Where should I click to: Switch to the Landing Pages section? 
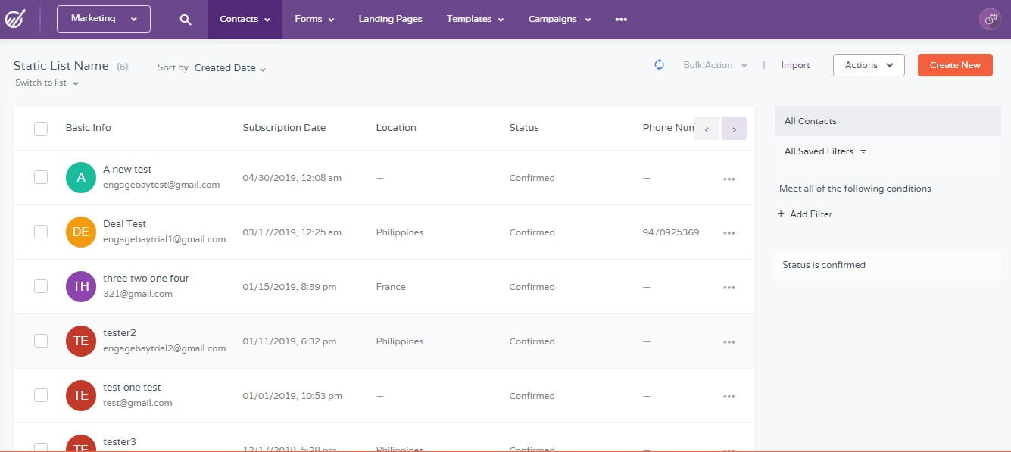coord(390,19)
